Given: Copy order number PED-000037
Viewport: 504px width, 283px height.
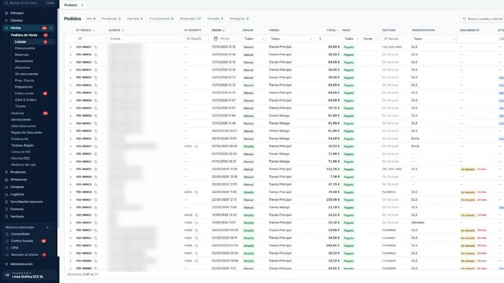Looking at the screenshot, I should click(x=96, y=47).
